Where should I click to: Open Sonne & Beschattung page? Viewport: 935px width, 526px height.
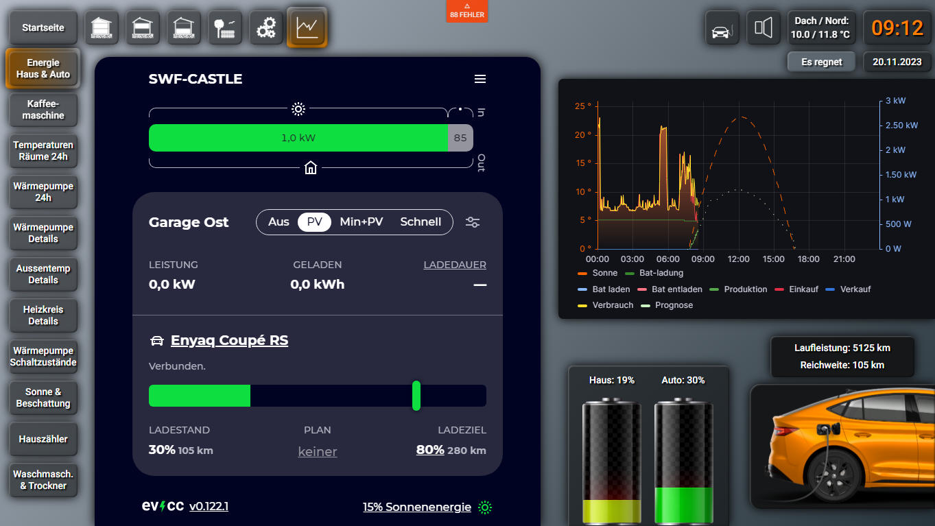(x=43, y=398)
